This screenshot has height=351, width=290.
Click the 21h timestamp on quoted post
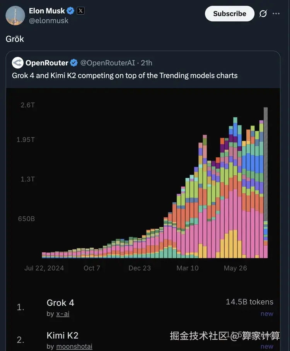(x=147, y=63)
